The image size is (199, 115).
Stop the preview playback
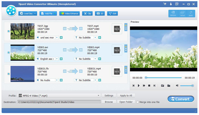pos(149,86)
